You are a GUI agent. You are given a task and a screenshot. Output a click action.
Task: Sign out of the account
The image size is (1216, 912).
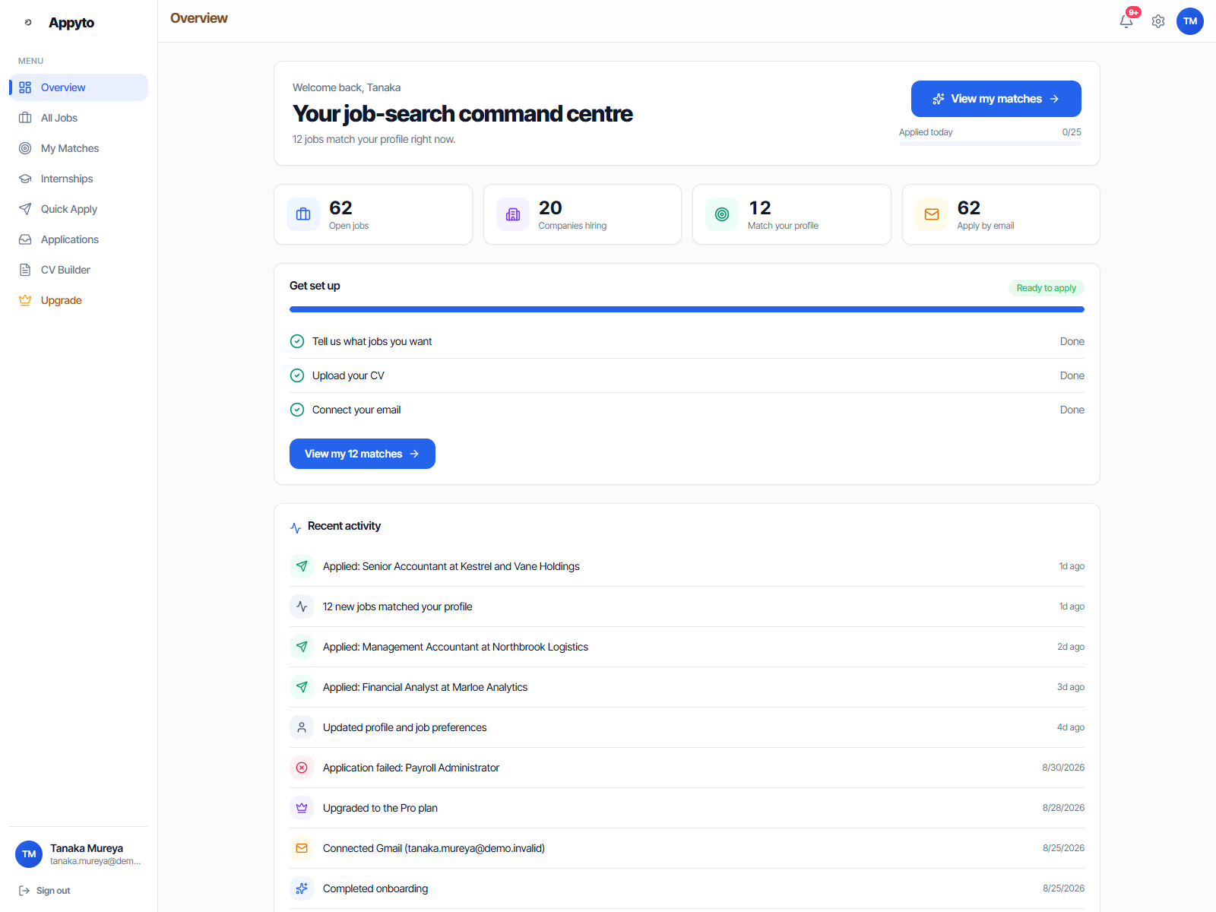point(45,891)
